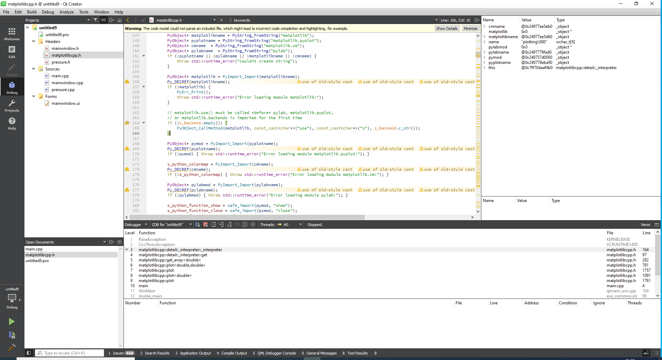Viewport: 662px width, 360px height.
Task: Open the Compile Output pane
Action: [x=232, y=353]
